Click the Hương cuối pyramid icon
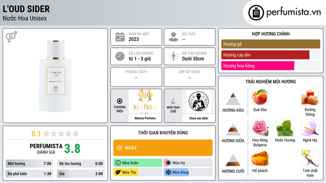The image size is (326, 183). tap(233, 160)
